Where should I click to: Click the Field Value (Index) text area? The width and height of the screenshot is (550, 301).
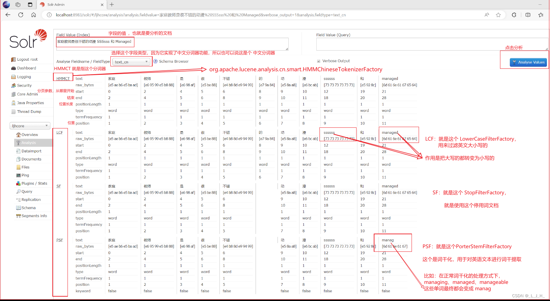point(172,44)
